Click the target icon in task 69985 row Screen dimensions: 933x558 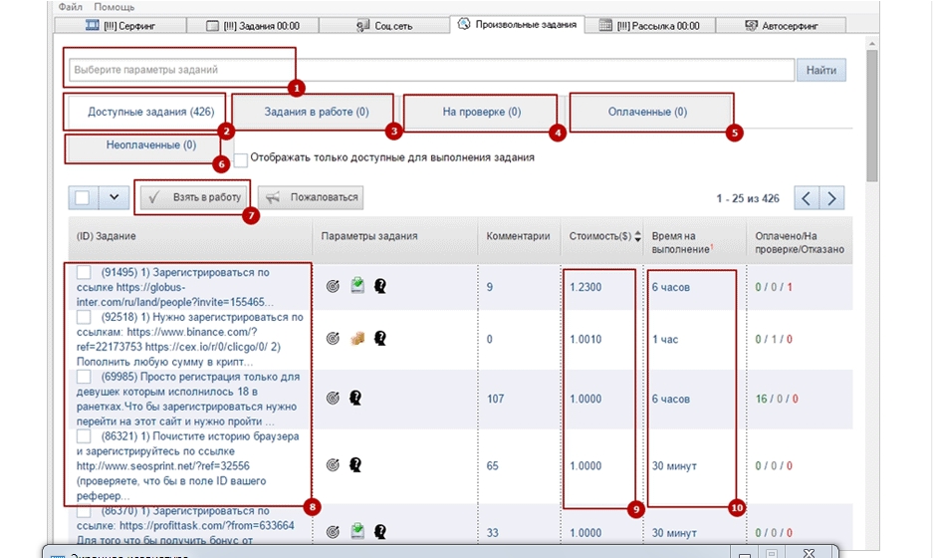[x=333, y=398]
